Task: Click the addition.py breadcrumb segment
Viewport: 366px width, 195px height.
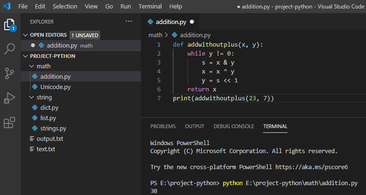Action: 195,35
